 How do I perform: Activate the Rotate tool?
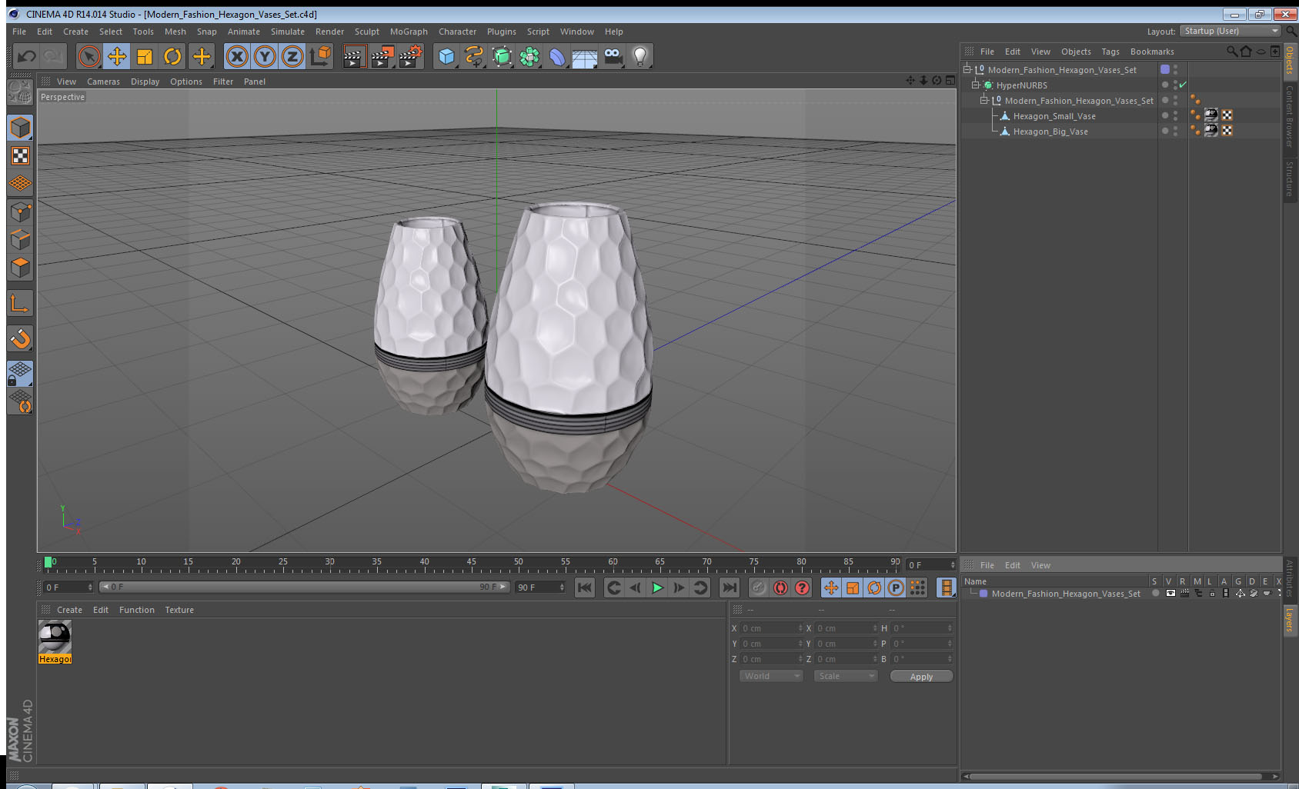click(x=173, y=56)
